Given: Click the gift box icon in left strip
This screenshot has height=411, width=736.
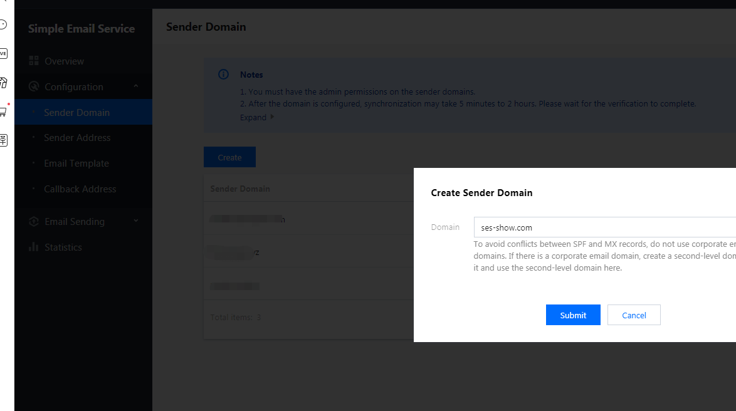Looking at the screenshot, I should [3, 82].
